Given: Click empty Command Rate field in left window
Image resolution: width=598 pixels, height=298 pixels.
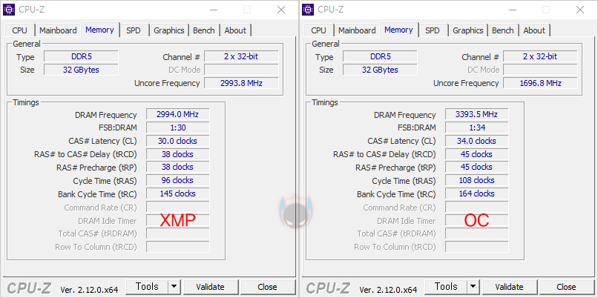Looking at the screenshot, I should [178, 208].
